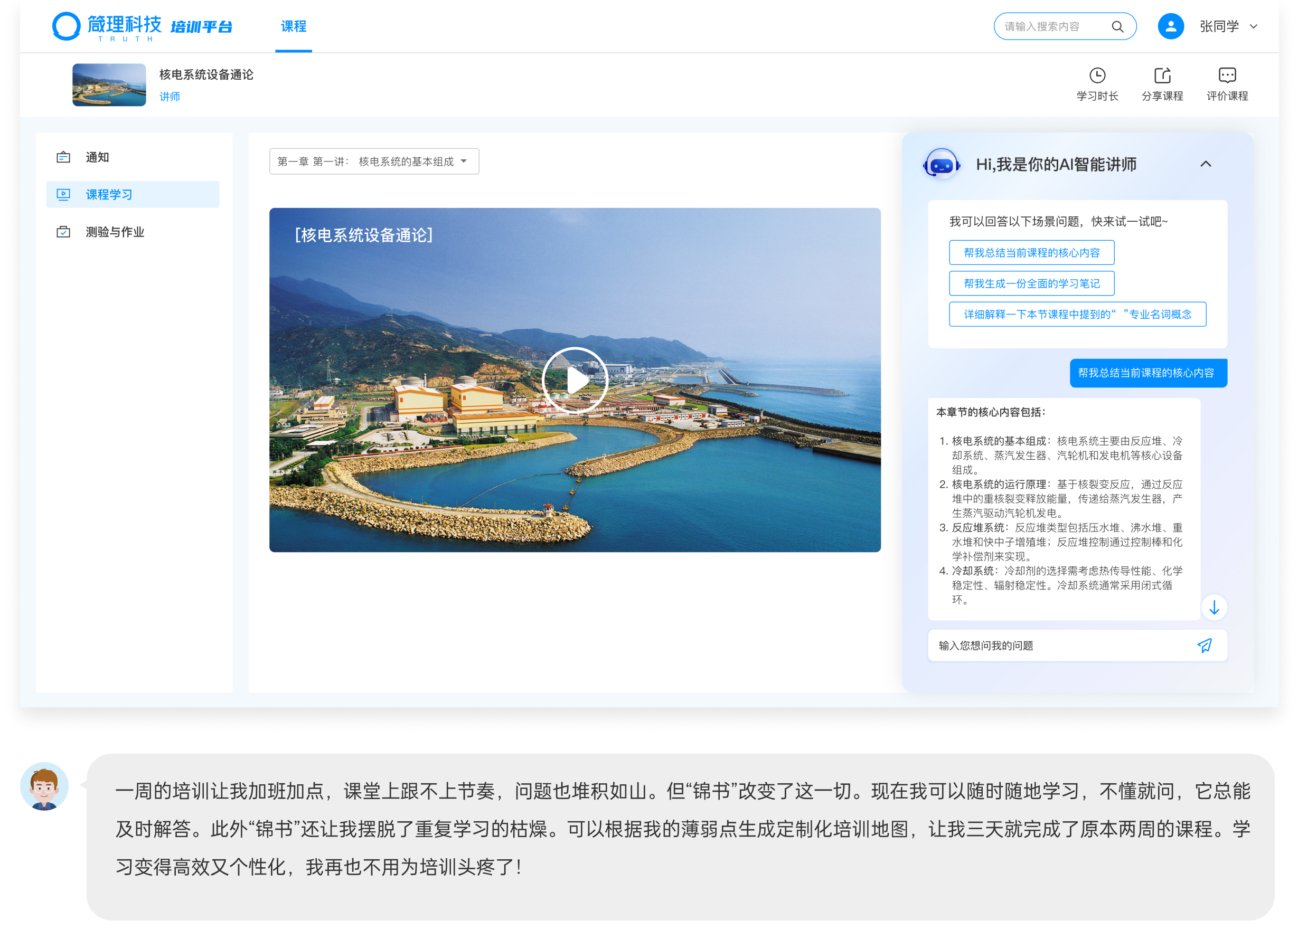Click the 核电系统设备通论 course title
1298x930 pixels.
206,74
